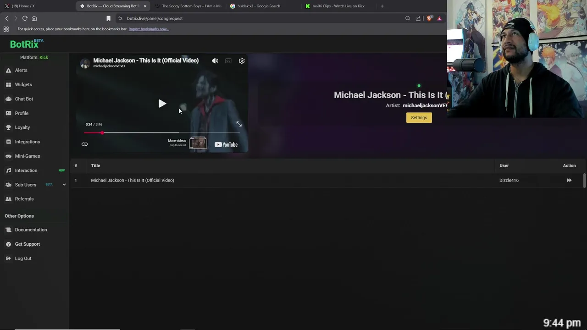The height and width of the screenshot is (330, 587).
Task: Seek on the video progress bar
Action: click(x=162, y=133)
